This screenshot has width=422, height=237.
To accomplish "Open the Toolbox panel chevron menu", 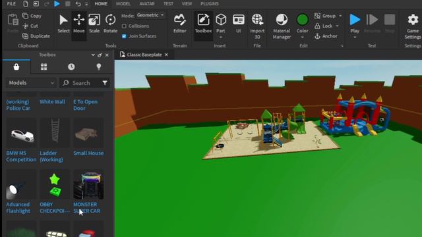I will pyautogui.click(x=93, y=55).
